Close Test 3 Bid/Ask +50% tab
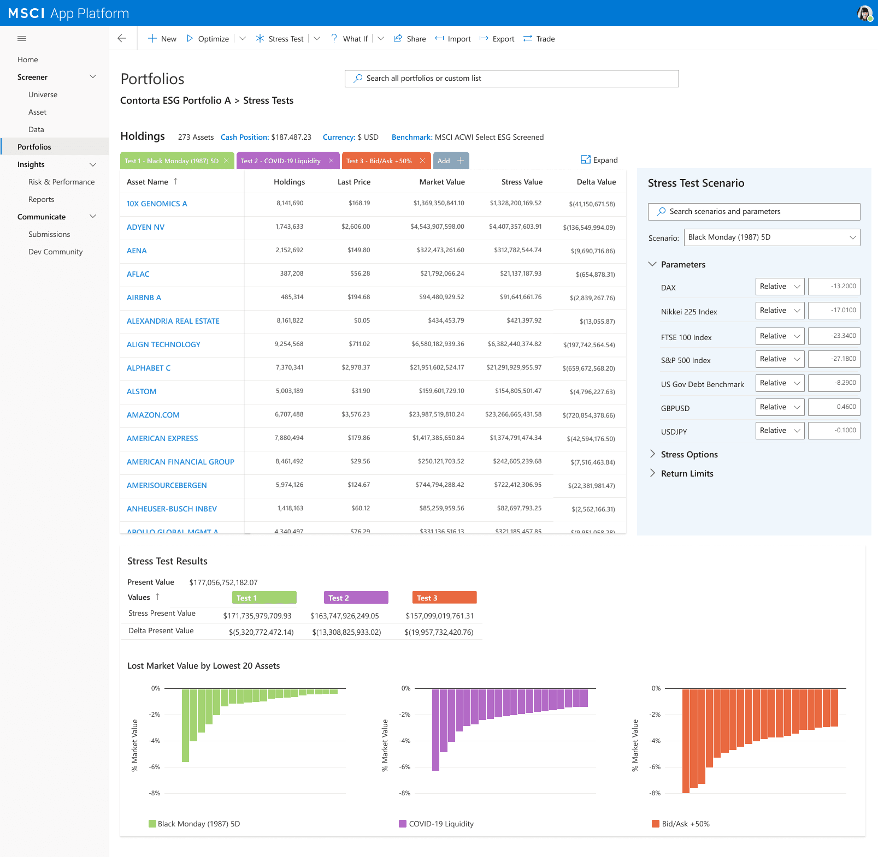Viewport: 878px width, 857px height. click(422, 160)
